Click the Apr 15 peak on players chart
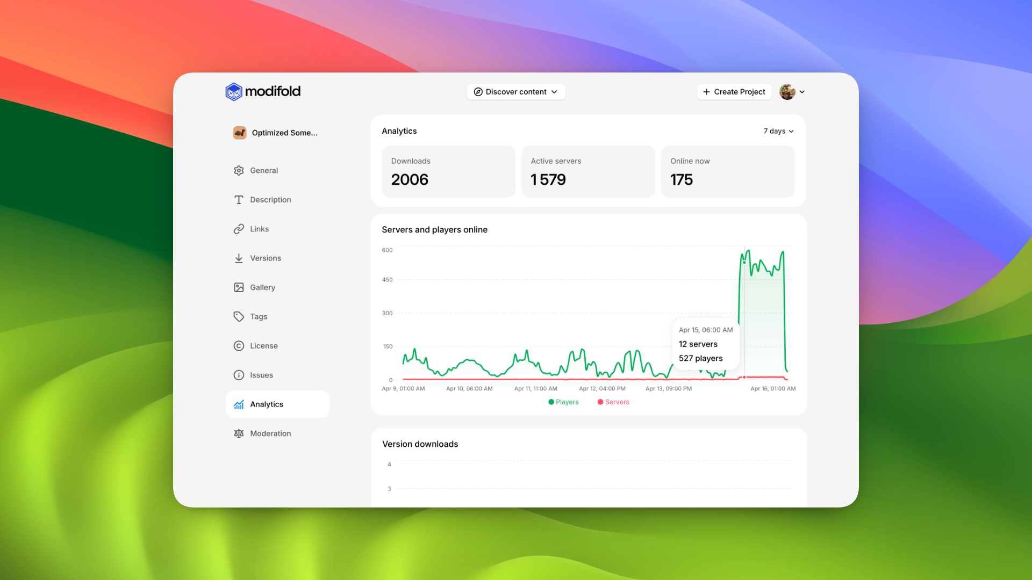This screenshot has width=1032, height=580. 744,262
